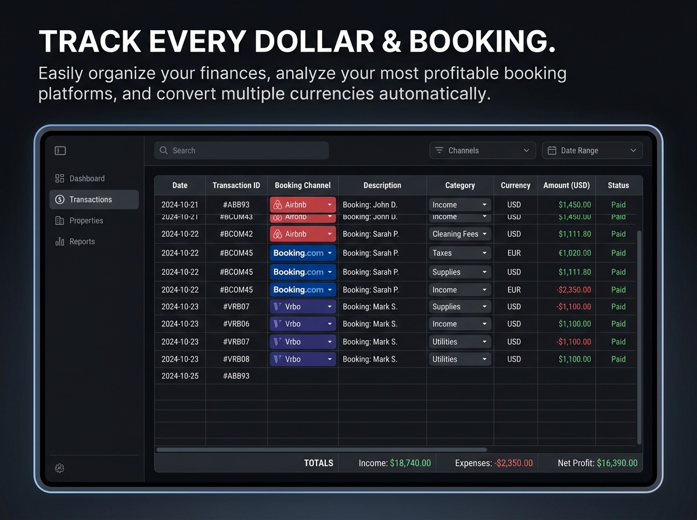Sort by the Amount (USD) column header
Image resolution: width=697 pixels, height=520 pixels.
pyautogui.click(x=566, y=185)
